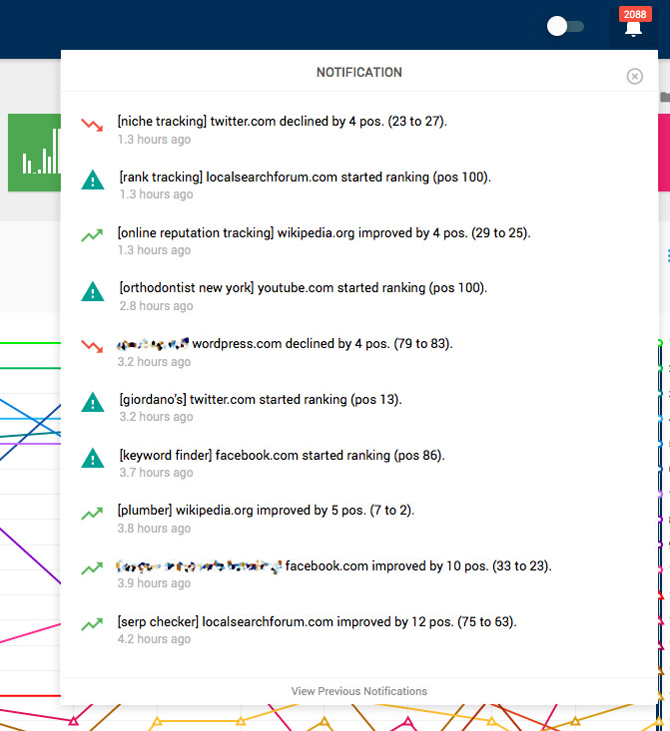This screenshot has height=731, width=670.
Task: Click green arrow for serp checker notification
Action: tap(92, 625)
